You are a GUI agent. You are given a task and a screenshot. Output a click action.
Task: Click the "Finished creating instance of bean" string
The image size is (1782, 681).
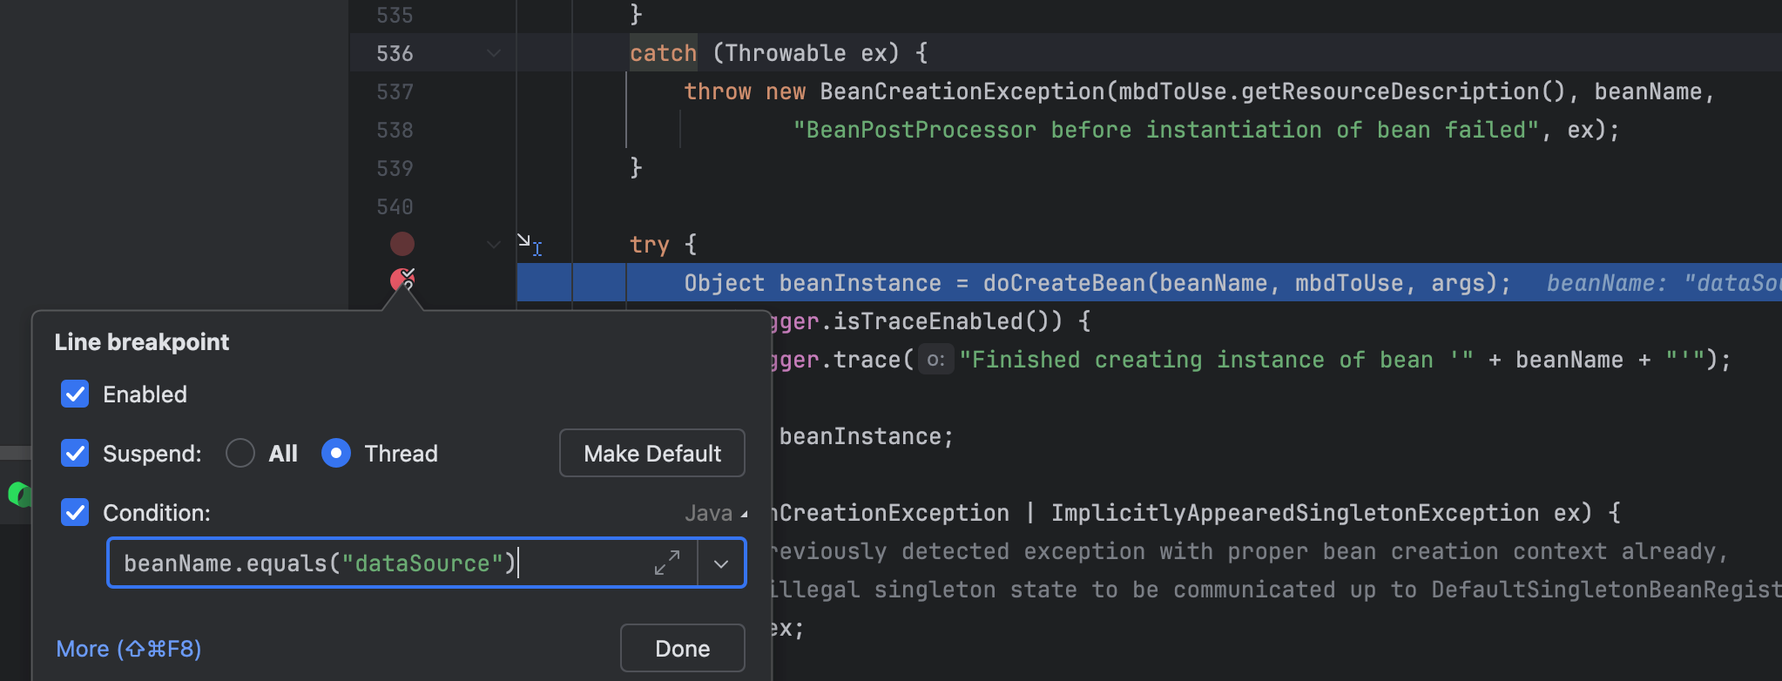pos(1217,360)
